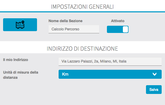
Task: Click the white chevron arrow in the dropdown
Action: click(x=154, y=74)
